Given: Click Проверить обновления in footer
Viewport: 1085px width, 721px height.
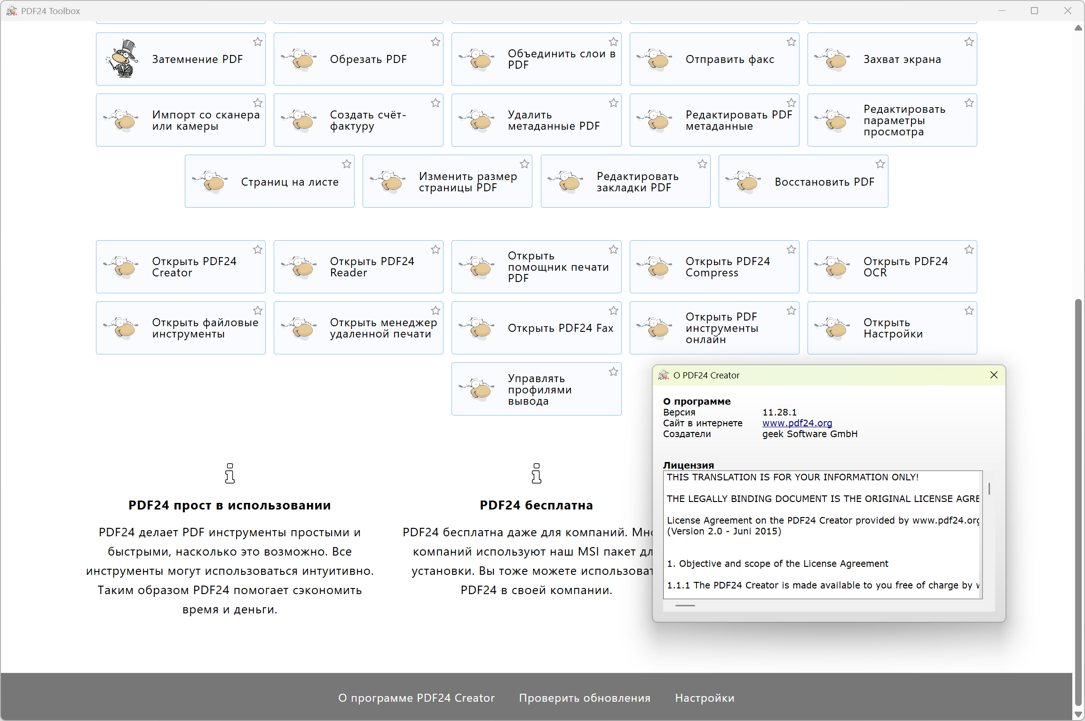Looking at the screenshot, I should click(x=585, y=698).
